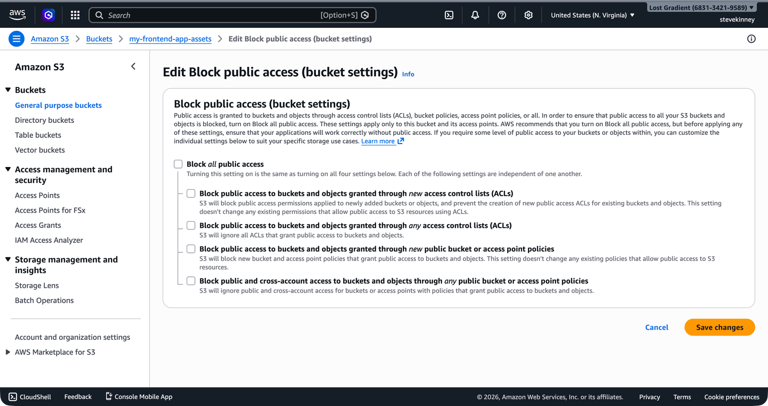The image size is (768, 406).
Task: Go to Amazon S3 breadcrumb
Action: [50, 39]
